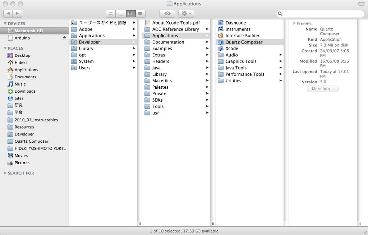Select the Dashcode application
The width and height of the screenshot is (368, 235).
point(250,23)
